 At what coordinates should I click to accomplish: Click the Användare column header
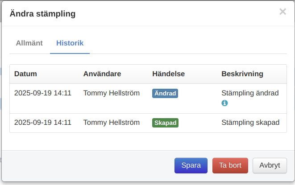point(102,74)
